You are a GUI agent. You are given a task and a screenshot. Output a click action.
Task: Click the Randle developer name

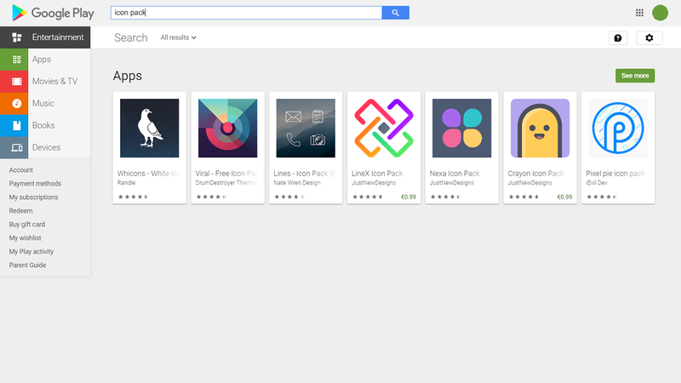click(126, 183)
